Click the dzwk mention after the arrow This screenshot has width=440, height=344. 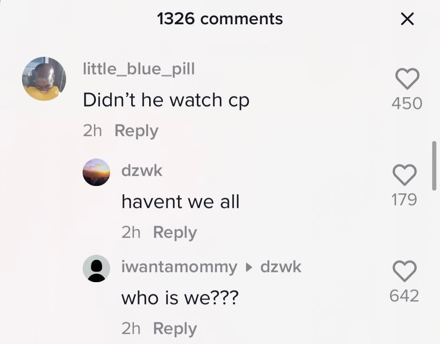[281, 267]
